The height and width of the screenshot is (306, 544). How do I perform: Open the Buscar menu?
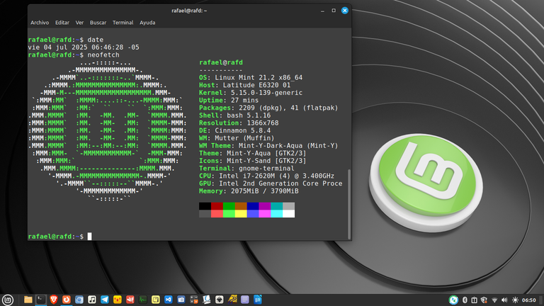tap(98, 23)
